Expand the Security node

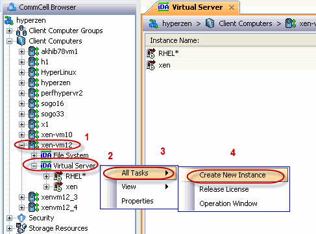tap(9, 218)
